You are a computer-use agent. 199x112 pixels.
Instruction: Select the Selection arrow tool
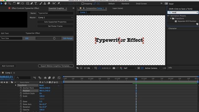(2, 3)
